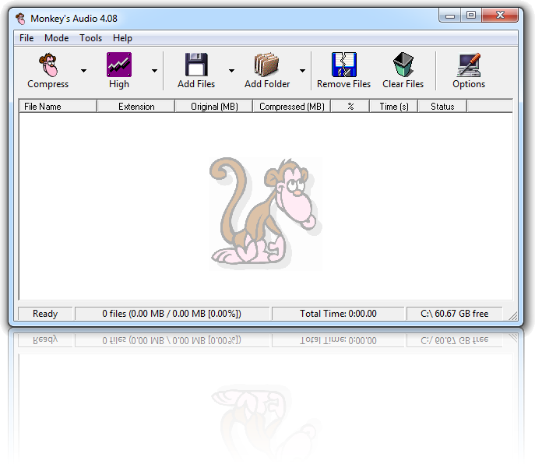Click the Remove Files icon
The image size is (535, 464).
[343, 65]
